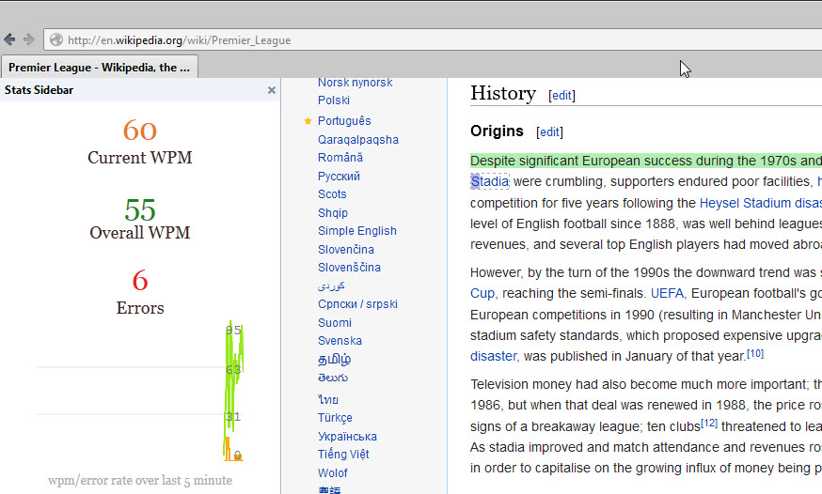The width and height of the screenshot is (822, 494).
Task: Open the Українська language link
Action: click(347, 437)
